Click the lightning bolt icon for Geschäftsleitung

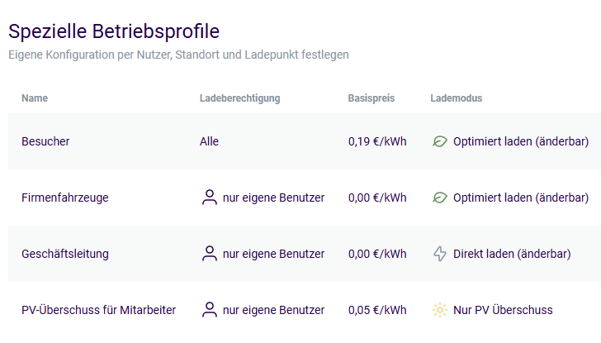point(440,254)
